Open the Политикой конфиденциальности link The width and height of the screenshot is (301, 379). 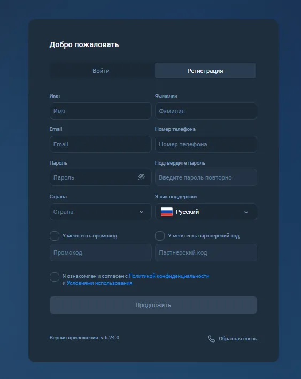(x=169, y=276)
